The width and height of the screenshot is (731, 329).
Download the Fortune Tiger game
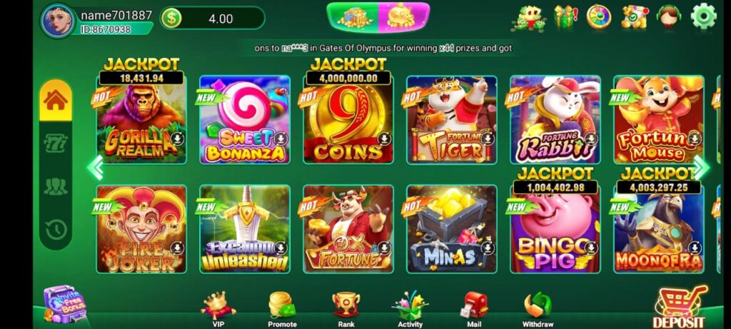[487, 138]
